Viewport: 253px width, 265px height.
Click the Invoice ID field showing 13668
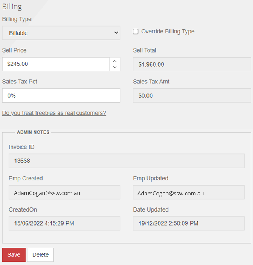126,161
